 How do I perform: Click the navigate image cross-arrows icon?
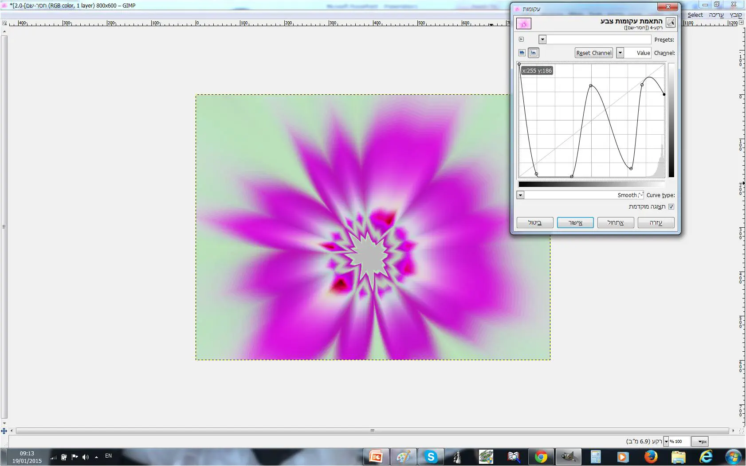(x=4, y=431)
